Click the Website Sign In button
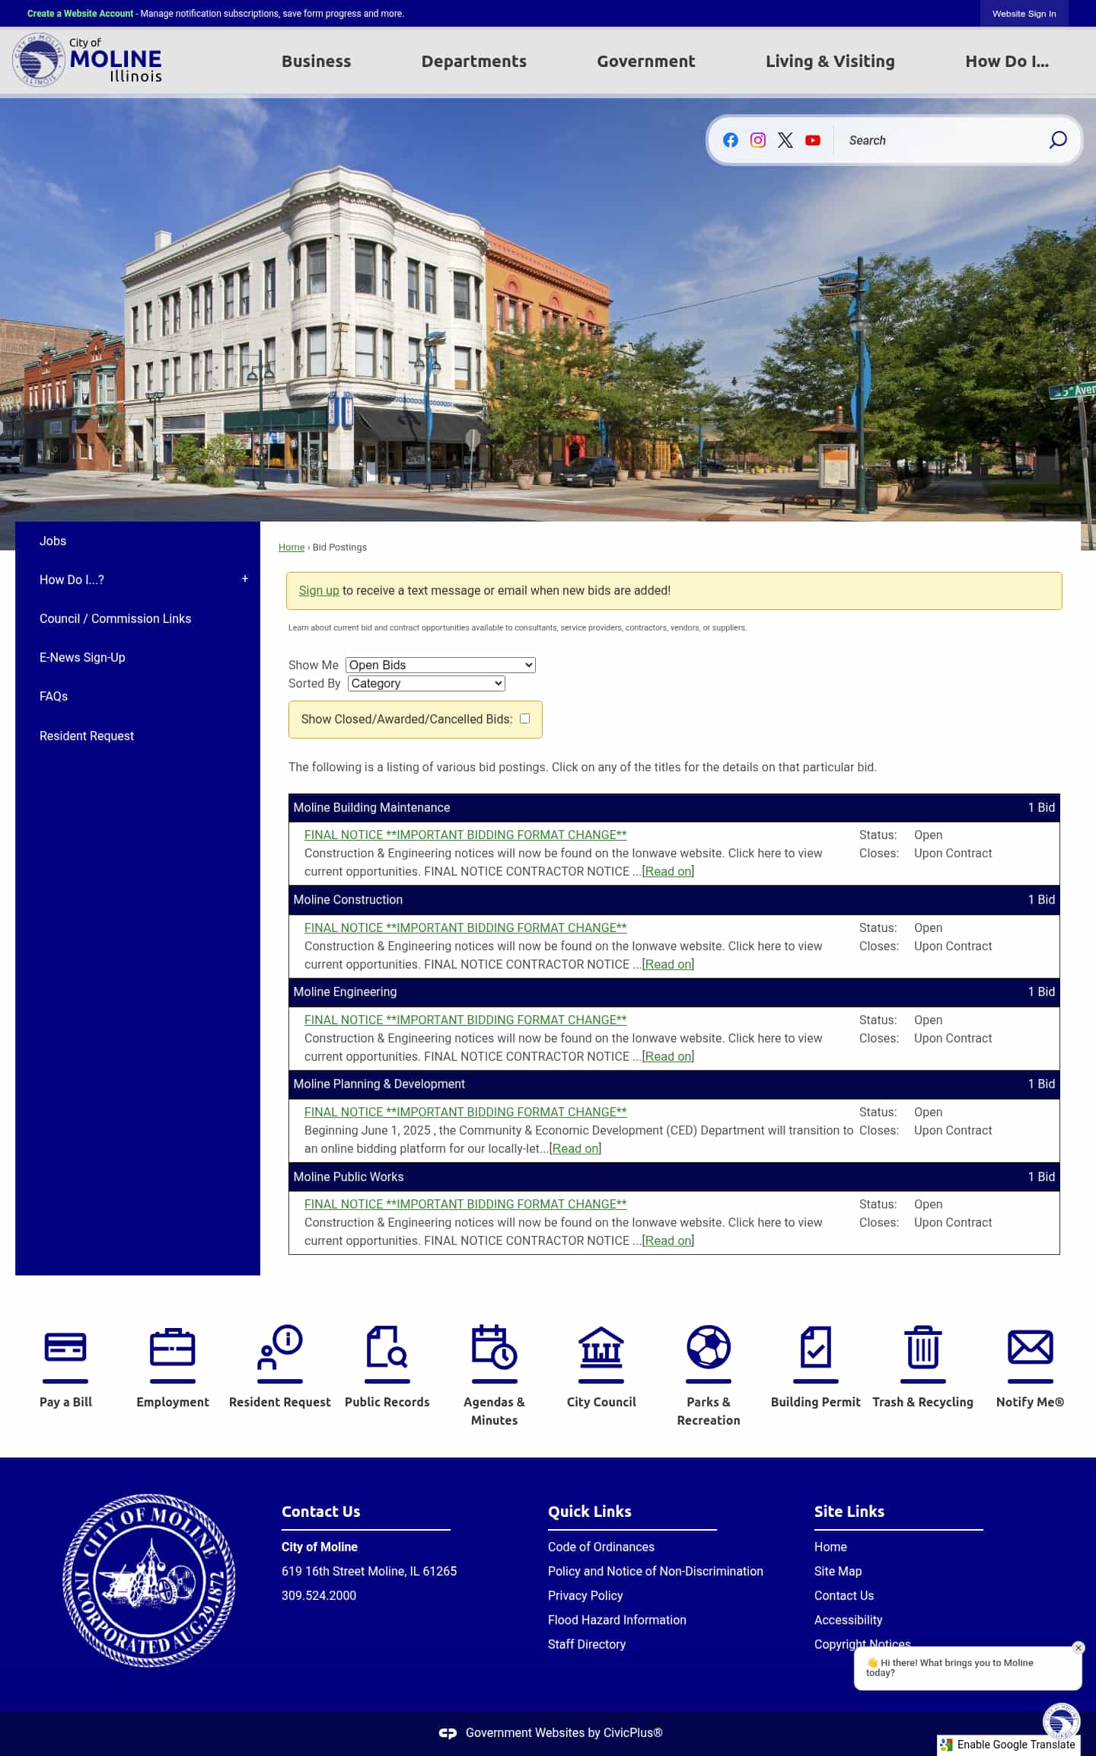This screenshot has width=1096, height=1756. (1024, 14)
